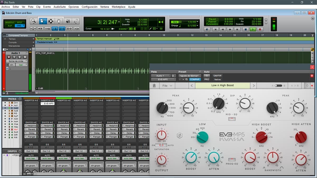Click the red Record transport button
This screenshot has width=317, height=178.
click(x=260, y=30)
